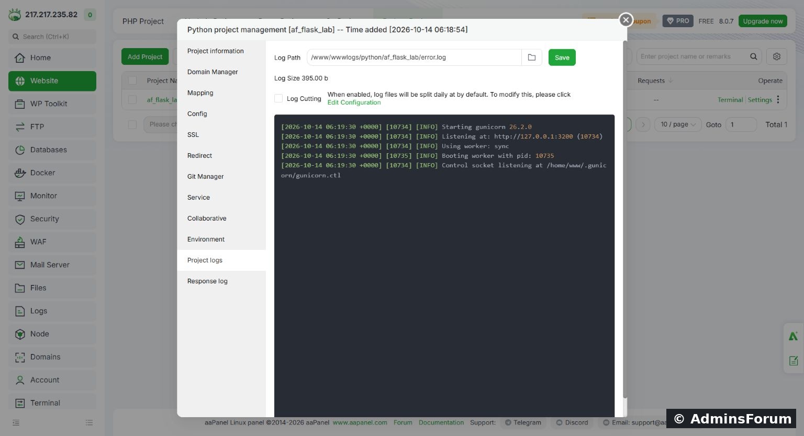Click the Logs document icon
Image resolution: width=804 pixels, height=436 pixels.
tap(20, 311)
